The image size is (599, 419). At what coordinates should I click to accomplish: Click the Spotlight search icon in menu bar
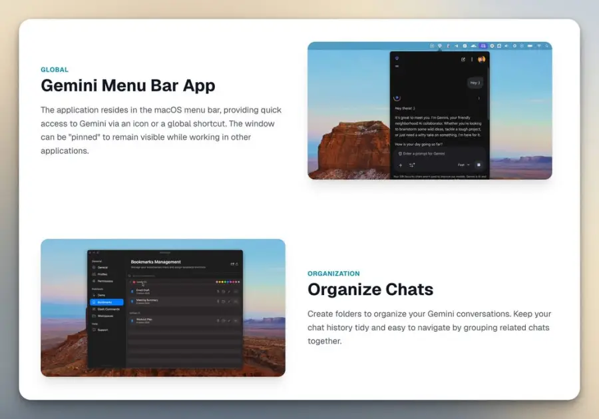pyautogui.click(x=546, y=46)
